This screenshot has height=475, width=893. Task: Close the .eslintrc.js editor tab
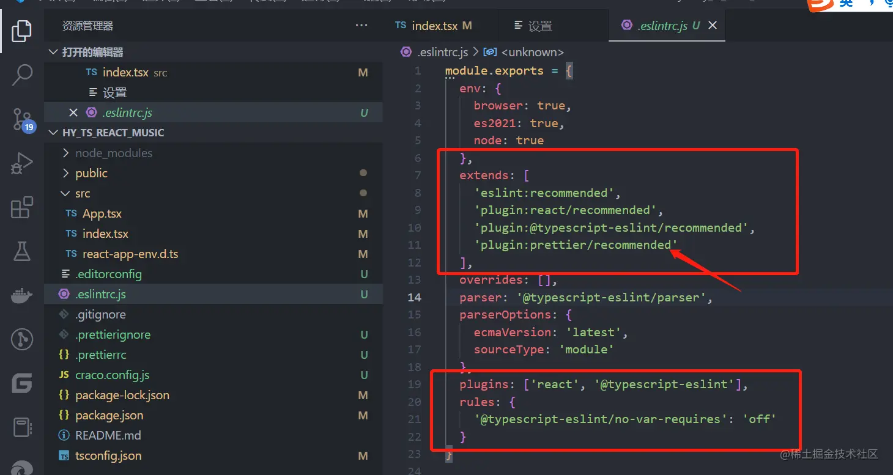pos(713,26)
